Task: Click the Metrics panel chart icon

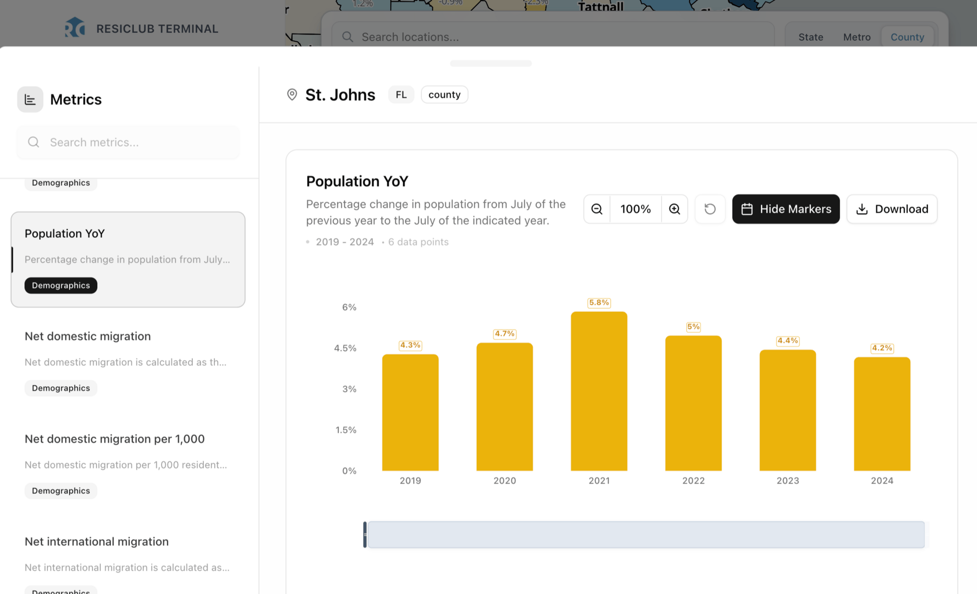Action: tap(30, 99)
